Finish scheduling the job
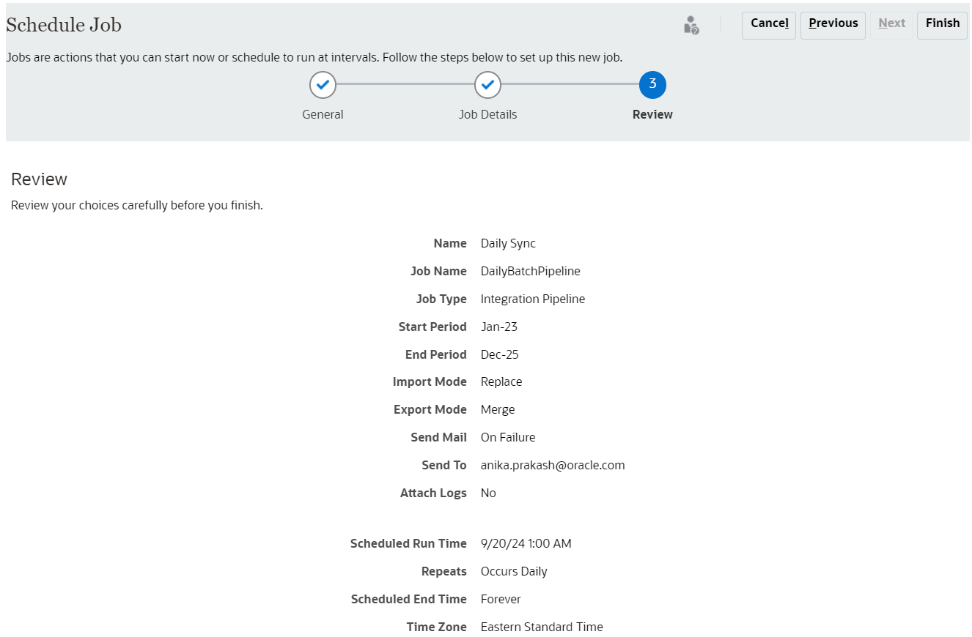This screenshot has width=972, height=637. pos(942,25)
